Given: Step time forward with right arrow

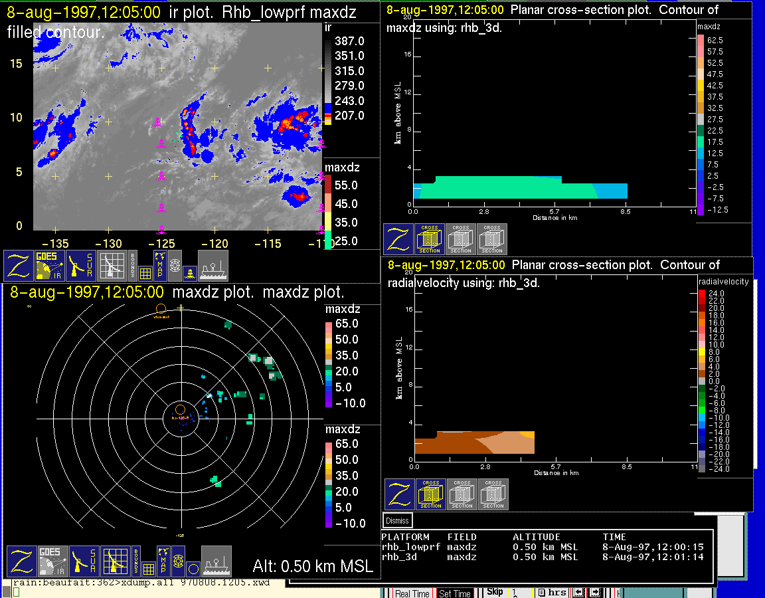Looking at the screenshot, I should [x=596, y=593].
